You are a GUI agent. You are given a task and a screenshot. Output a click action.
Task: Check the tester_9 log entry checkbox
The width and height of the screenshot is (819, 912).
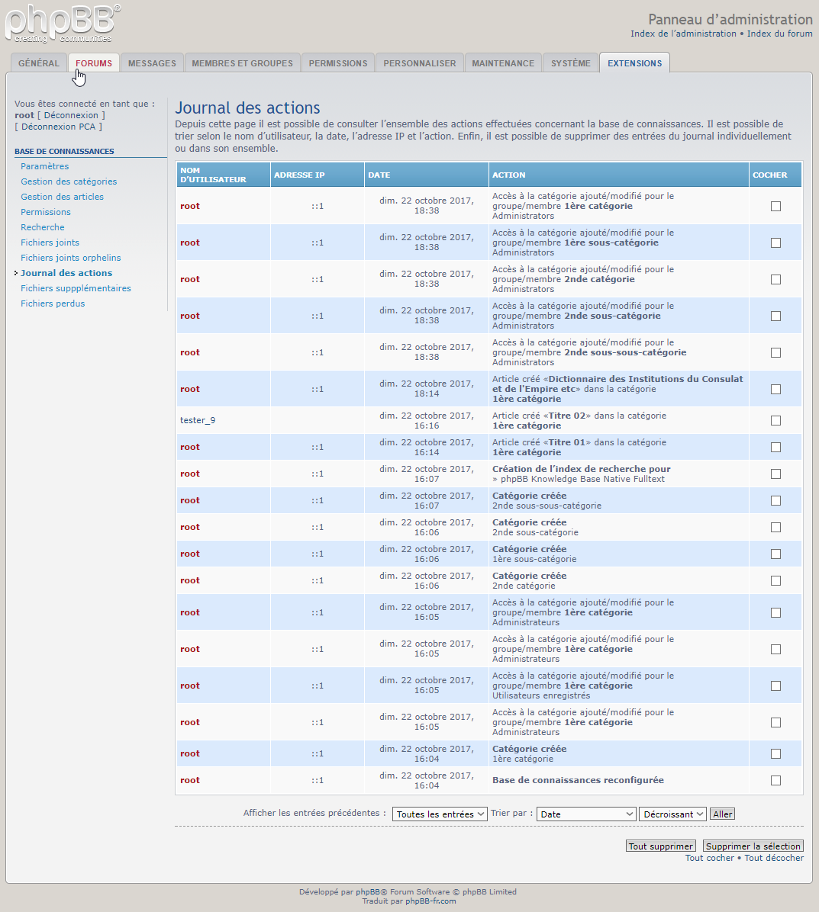click(775, 420)
